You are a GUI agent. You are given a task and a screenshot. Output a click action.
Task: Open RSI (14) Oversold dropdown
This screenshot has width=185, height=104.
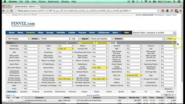click(x=134, y=75)
